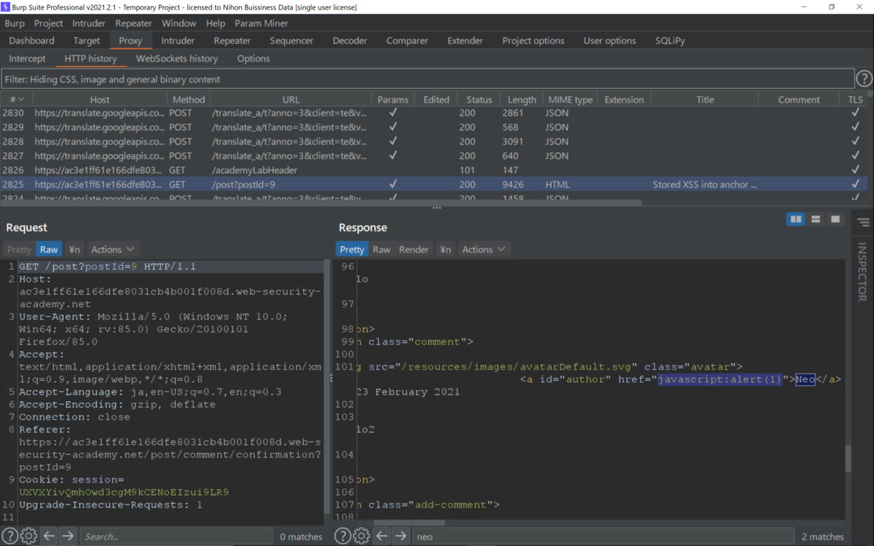The image size is (874, 546).
Task: Expand the INSPECTOR side panel
Action: coord(863,272)
